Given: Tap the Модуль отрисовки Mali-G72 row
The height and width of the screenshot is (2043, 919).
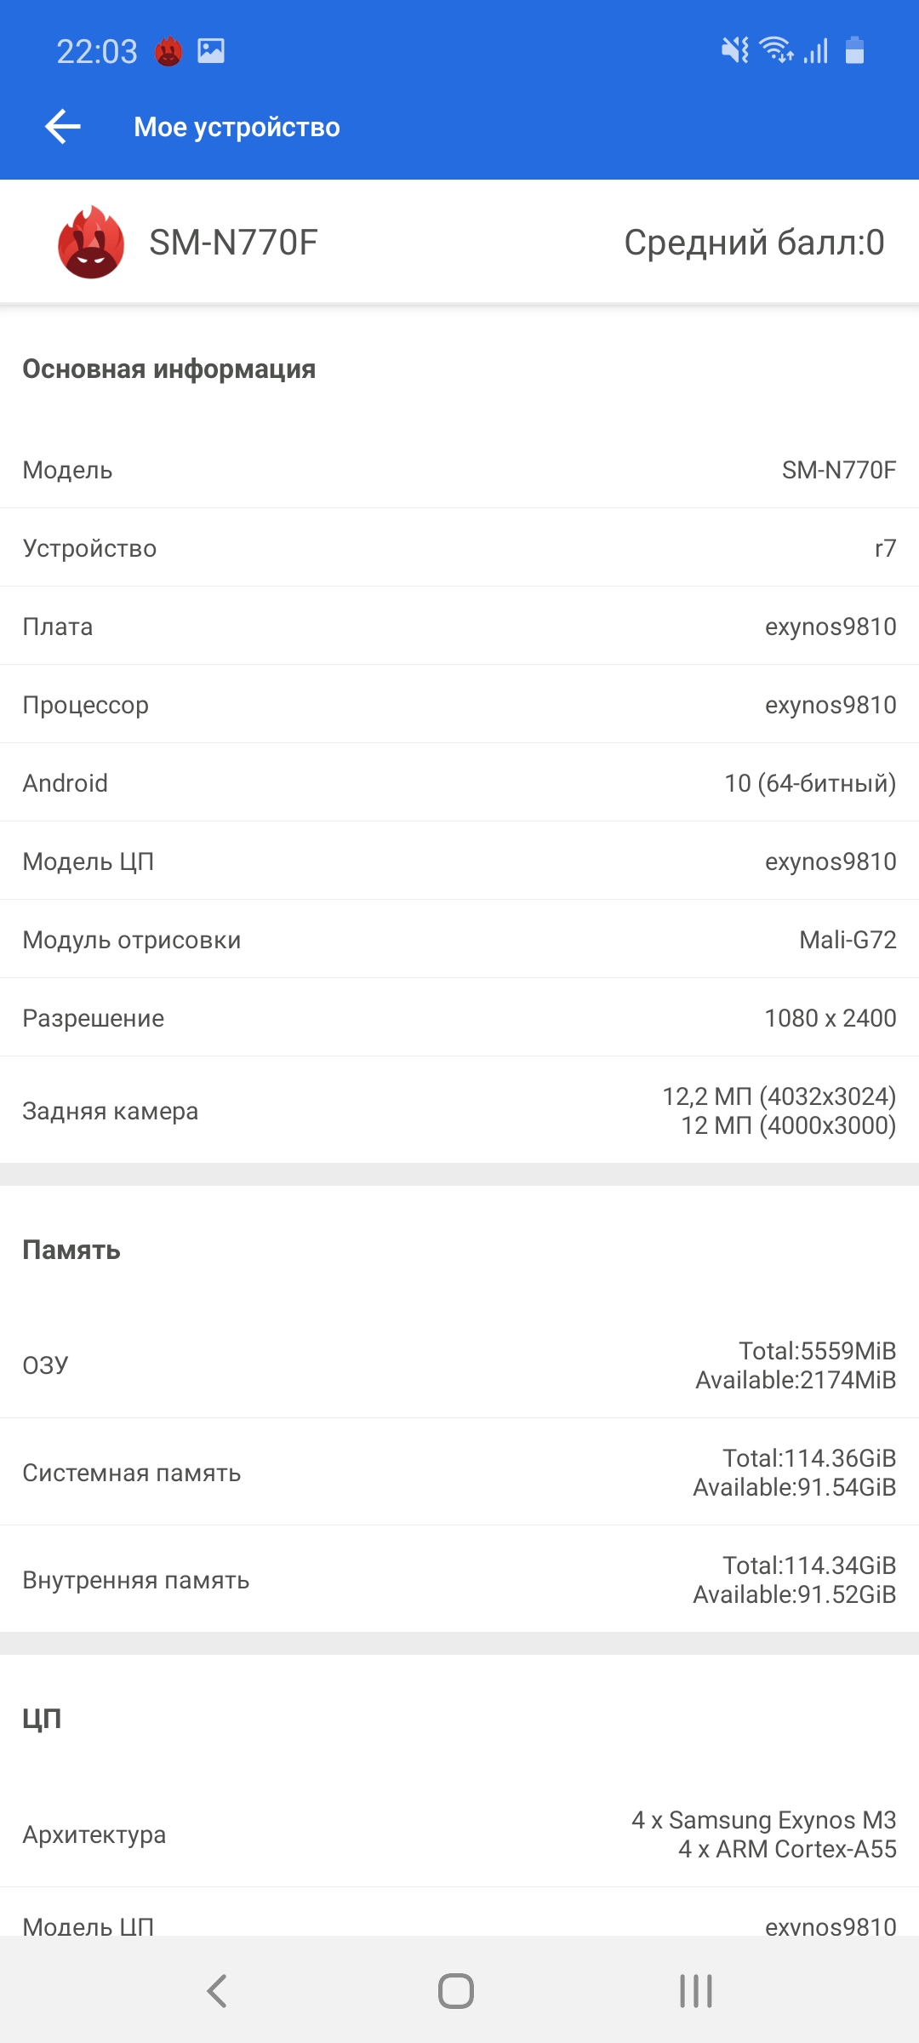Looking at the screenshot, I should tap(459, 940).
